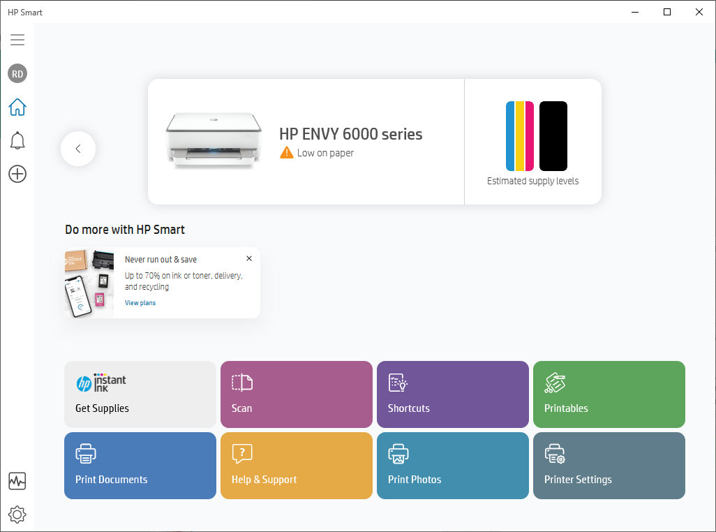This screenshot has height=532, width=716.
Task: Open the Printables tile label
Action: (566, 408)
